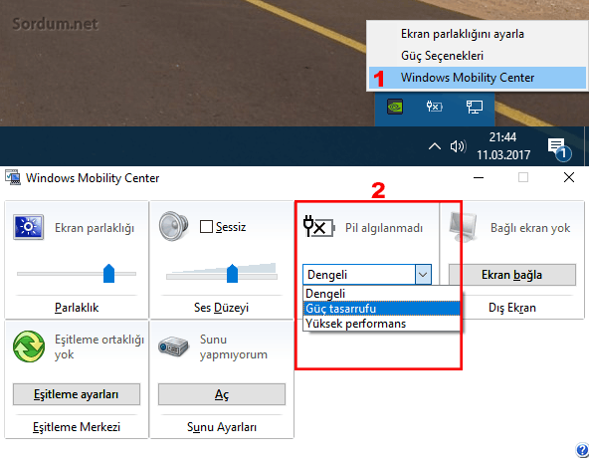Viewport: 589px width, 462px height.
Task: Click the taskbar volume speaker icon
Action: coord(458,146)
